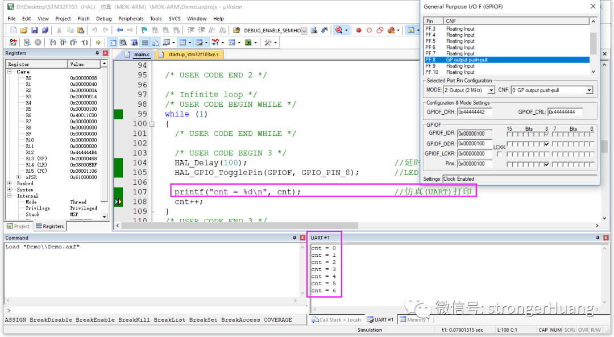
Task: Toggle GPIOF_LCKR bit 15 checkbox
Action: [509, 154]
